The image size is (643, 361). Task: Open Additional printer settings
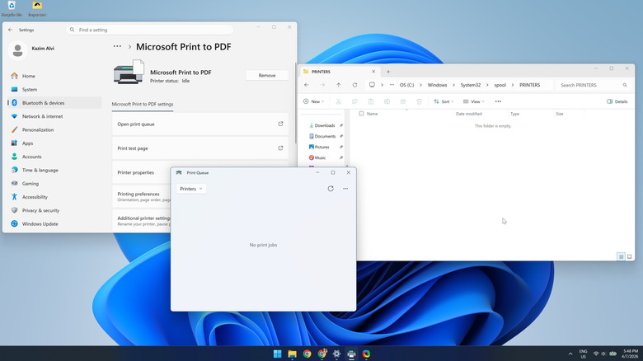pyautogui.click(x=142, y=221)
